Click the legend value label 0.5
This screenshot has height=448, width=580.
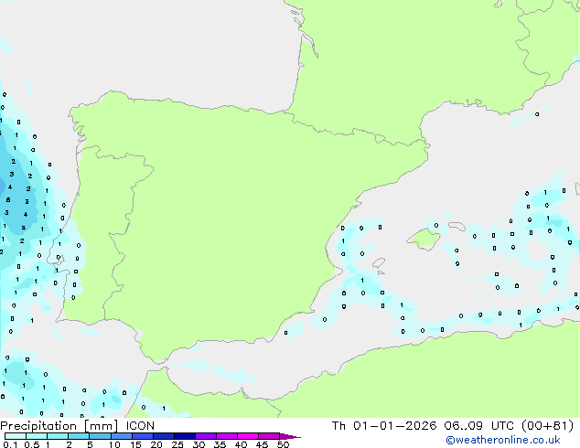pyautogui.click(x=32, y=444)
